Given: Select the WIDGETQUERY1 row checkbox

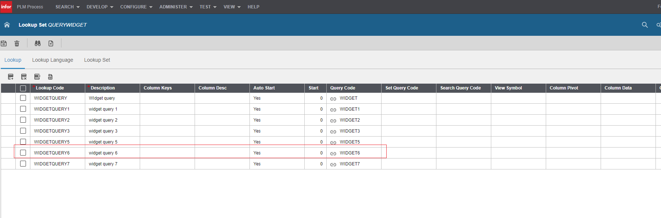Looking at the screenshot, I should click(23, 109).
